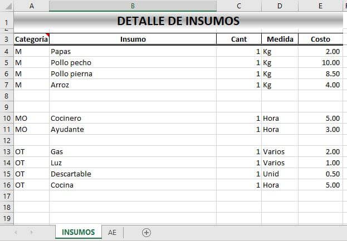This screenshot has width=347, height=241.
Task: Select column B header
Action: pos(133,6)
